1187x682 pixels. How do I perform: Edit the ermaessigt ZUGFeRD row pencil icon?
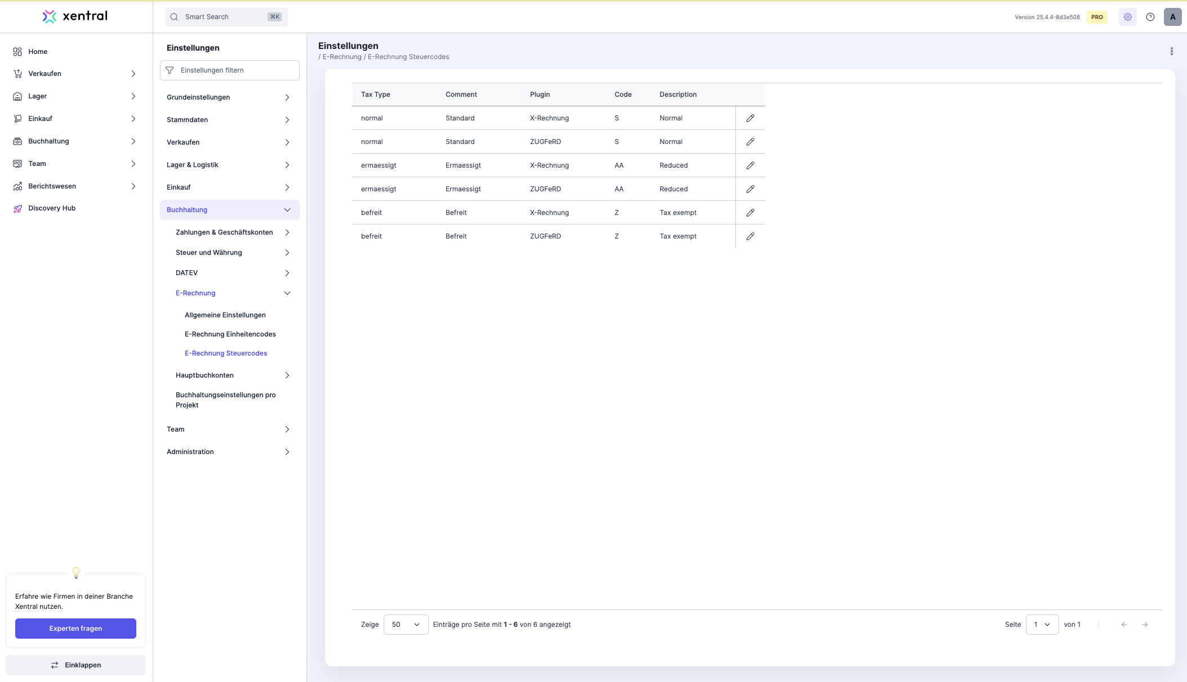750,189
